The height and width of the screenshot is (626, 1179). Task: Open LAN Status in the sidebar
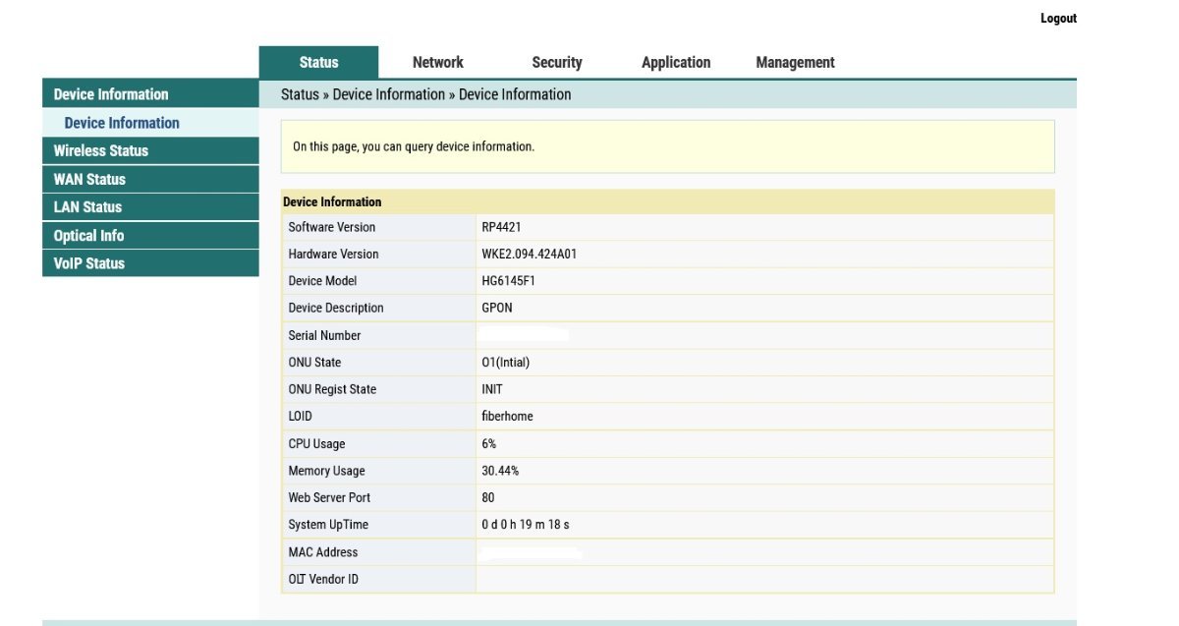(87, 207)
